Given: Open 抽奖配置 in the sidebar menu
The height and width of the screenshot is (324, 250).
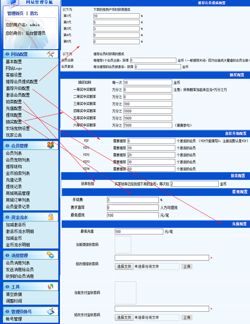Looking at the screenshot, I should (x=14, y=122).
